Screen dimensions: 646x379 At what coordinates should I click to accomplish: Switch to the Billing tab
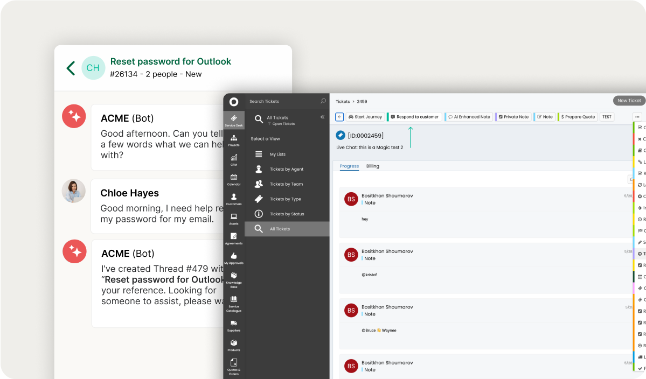point(372,166)
